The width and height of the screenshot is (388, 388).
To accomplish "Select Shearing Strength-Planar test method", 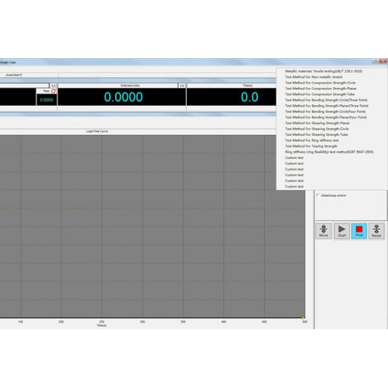I will [317, 123].
